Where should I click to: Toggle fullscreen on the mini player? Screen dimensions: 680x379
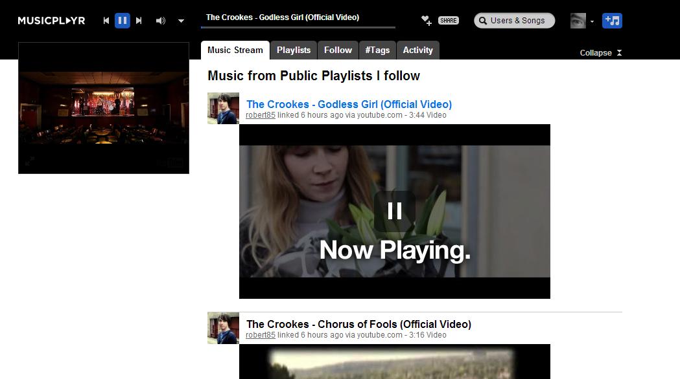29,162
